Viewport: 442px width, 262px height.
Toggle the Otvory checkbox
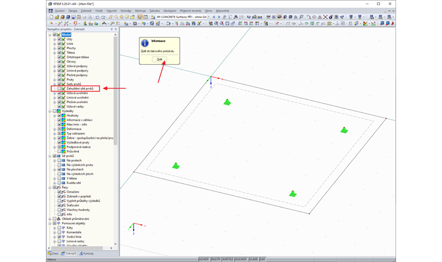(59, 61)
